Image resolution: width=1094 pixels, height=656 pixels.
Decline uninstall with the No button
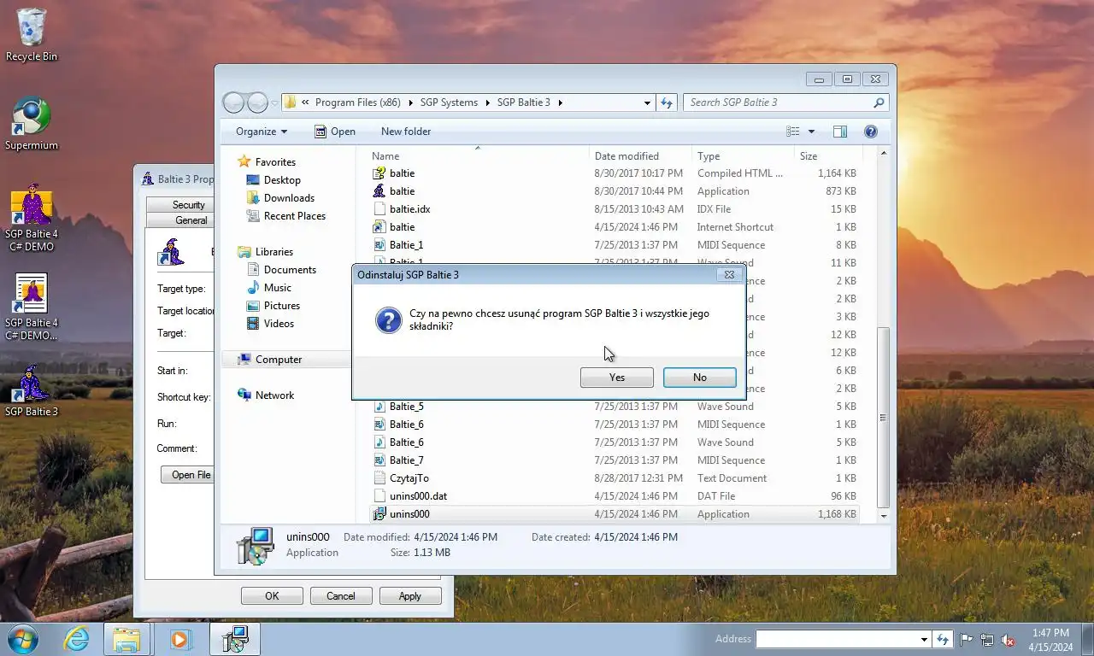[699, 378]
